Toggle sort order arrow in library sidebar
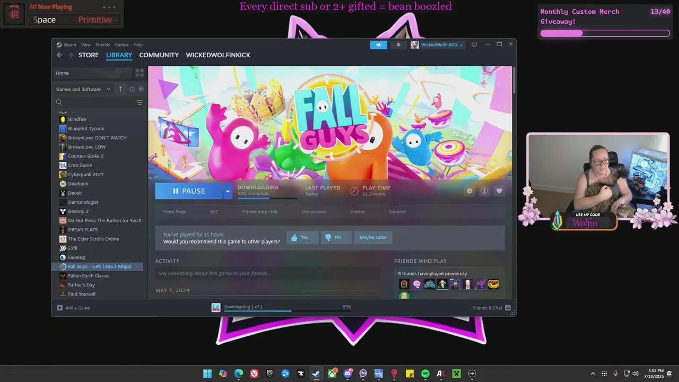 [x=120, y=89]
